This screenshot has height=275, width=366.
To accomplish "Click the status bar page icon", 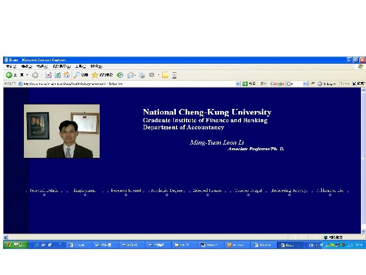I will tap(6, 237).
